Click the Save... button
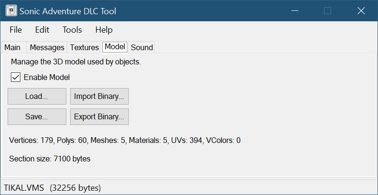This screenshot has height=195, width=378. tap(36, 116)
